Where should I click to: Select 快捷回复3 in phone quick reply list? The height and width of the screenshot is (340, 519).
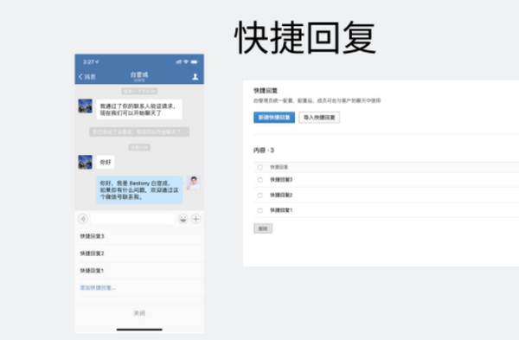tap(139, 236)
